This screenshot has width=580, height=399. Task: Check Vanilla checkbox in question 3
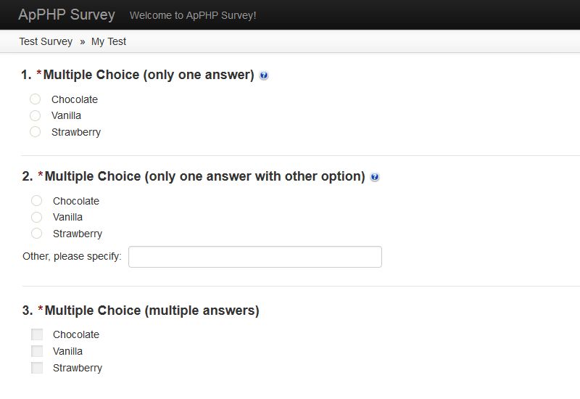[x=37, y=351]
